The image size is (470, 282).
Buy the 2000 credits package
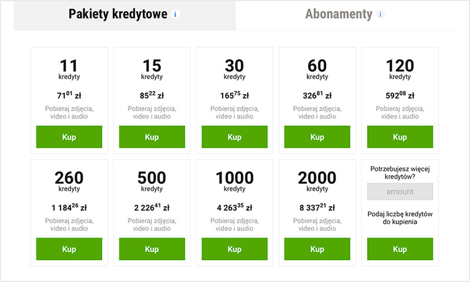click(x=317, y=249)
